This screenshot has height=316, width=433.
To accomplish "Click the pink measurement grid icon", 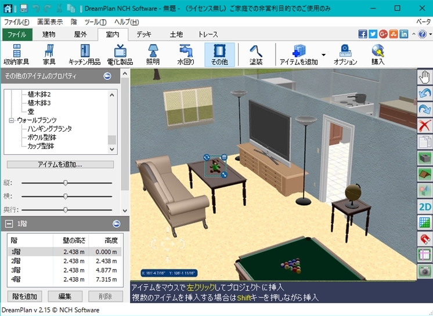I will pyautogui.click(x=425, y=255).
